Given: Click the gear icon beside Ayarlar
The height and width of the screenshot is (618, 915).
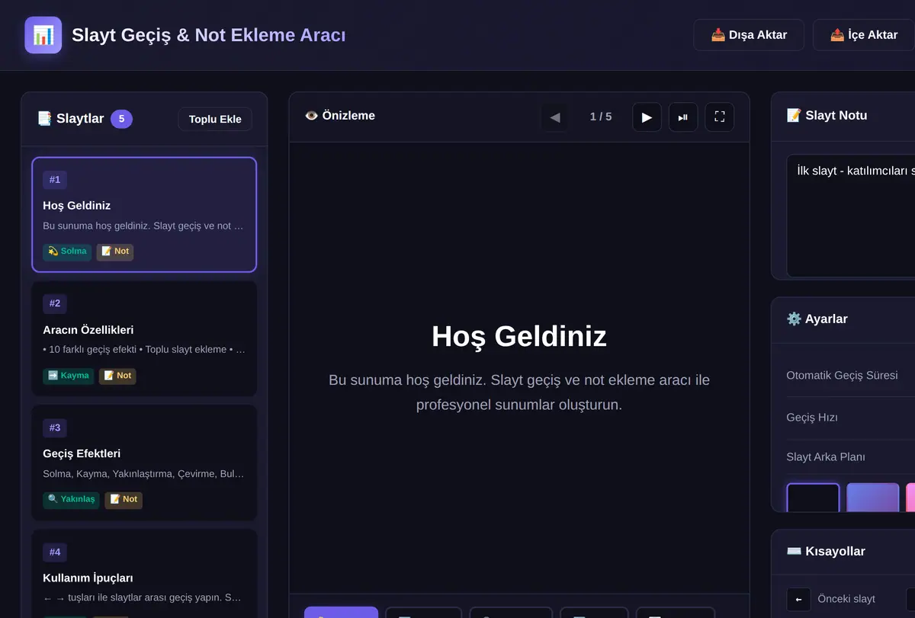Looking at the screenshot, I should tap(794, 319).
